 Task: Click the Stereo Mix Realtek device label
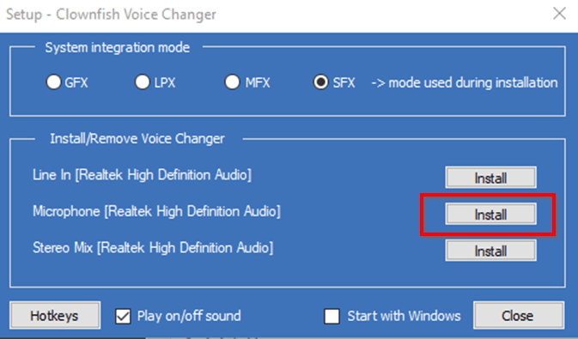(153, 248)
